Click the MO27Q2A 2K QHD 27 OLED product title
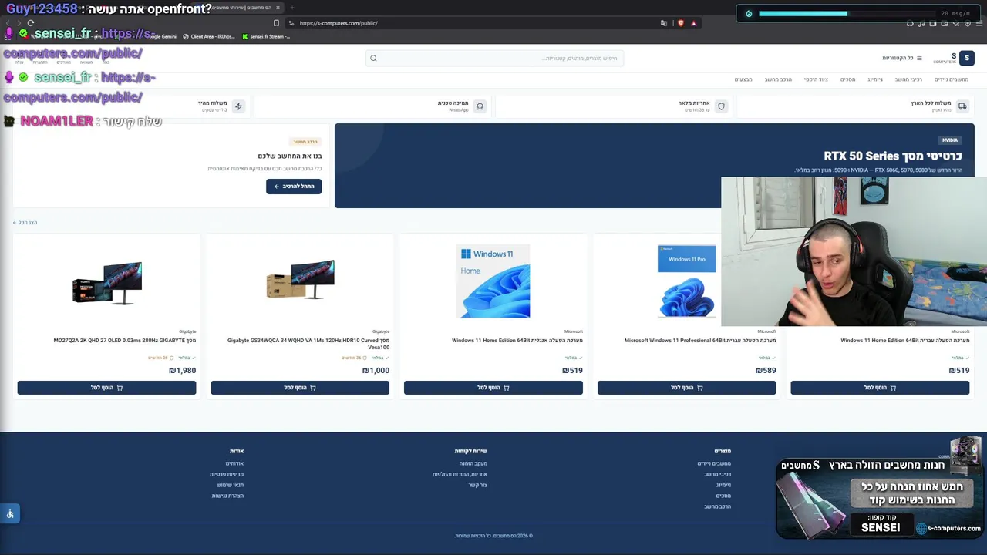The width and height of the screenshot is (987, 555). (125, 341)
